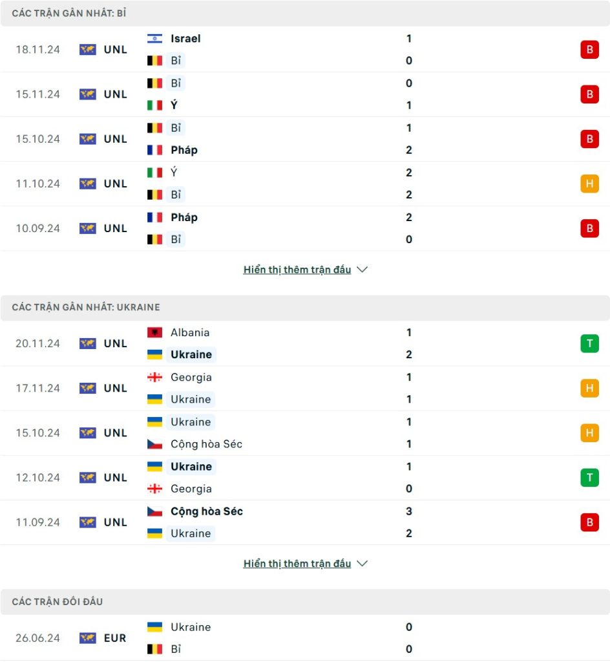Viewport: 610px width, 662px height.
Task: Click the green T badge for Albania match
Action: click(x=589, y=343)
